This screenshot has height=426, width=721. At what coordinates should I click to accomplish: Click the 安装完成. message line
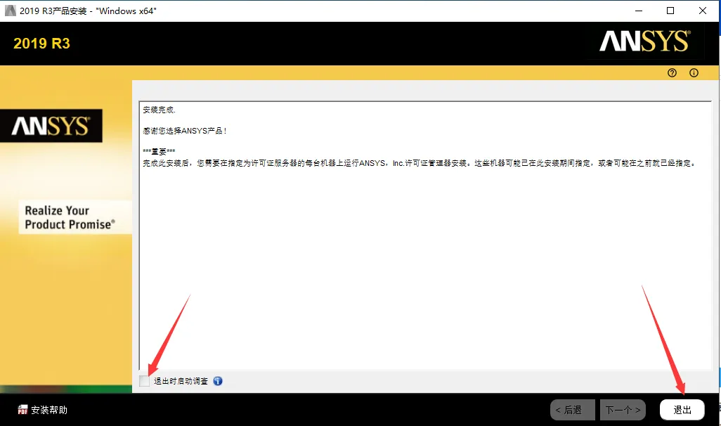tap(159, 110)
